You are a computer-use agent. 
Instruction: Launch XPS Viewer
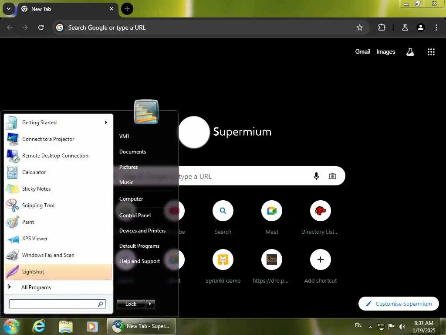(58, 239)
